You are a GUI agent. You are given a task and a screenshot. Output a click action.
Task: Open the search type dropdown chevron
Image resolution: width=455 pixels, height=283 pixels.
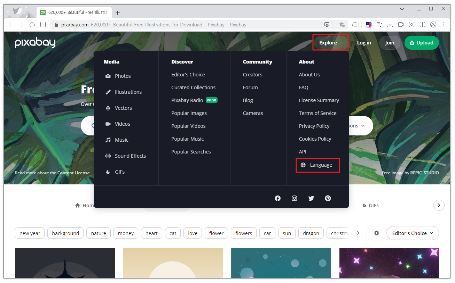coord(363,126)
